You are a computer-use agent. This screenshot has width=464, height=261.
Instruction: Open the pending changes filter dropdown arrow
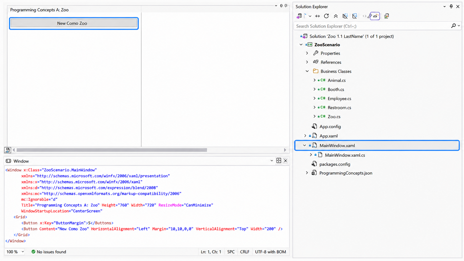(x=310, y=16)
